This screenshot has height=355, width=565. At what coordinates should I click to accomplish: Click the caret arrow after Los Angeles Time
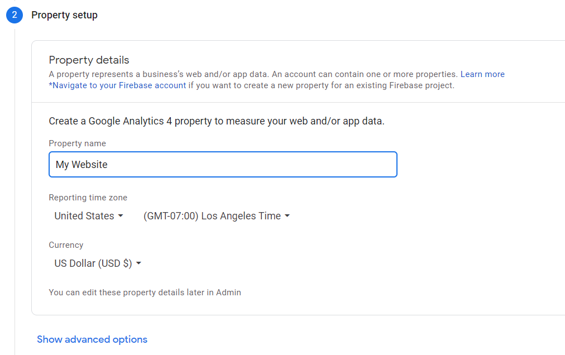coord(287,216)
